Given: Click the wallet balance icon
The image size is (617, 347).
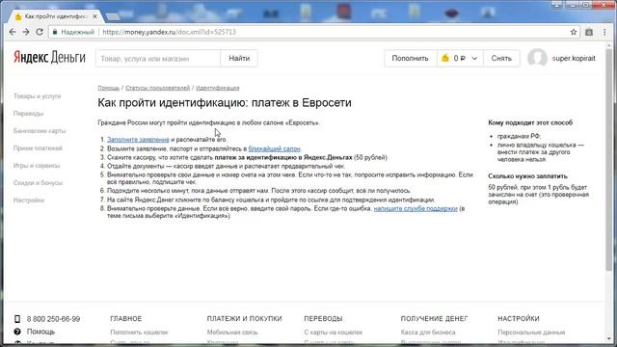Looking at the screenshot, I should [445, 58].
